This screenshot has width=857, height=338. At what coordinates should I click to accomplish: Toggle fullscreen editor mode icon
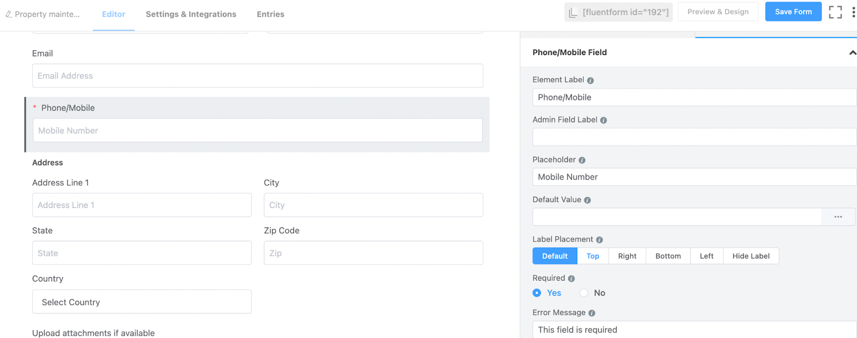coord(835,12)
